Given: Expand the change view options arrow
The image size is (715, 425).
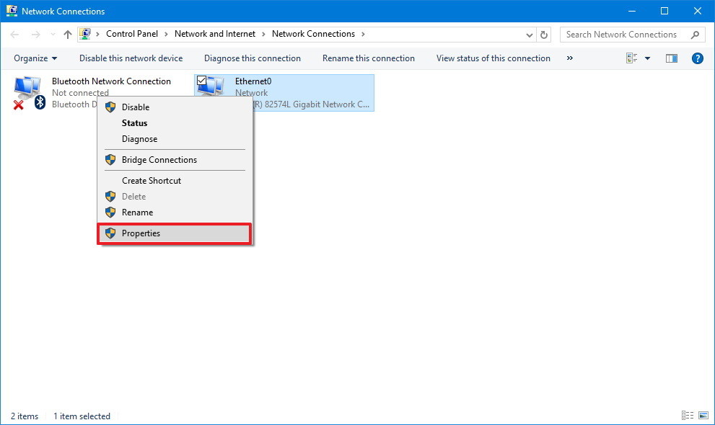Looking at the screenshot, I should pyautogui.click(x=647, y=58).
